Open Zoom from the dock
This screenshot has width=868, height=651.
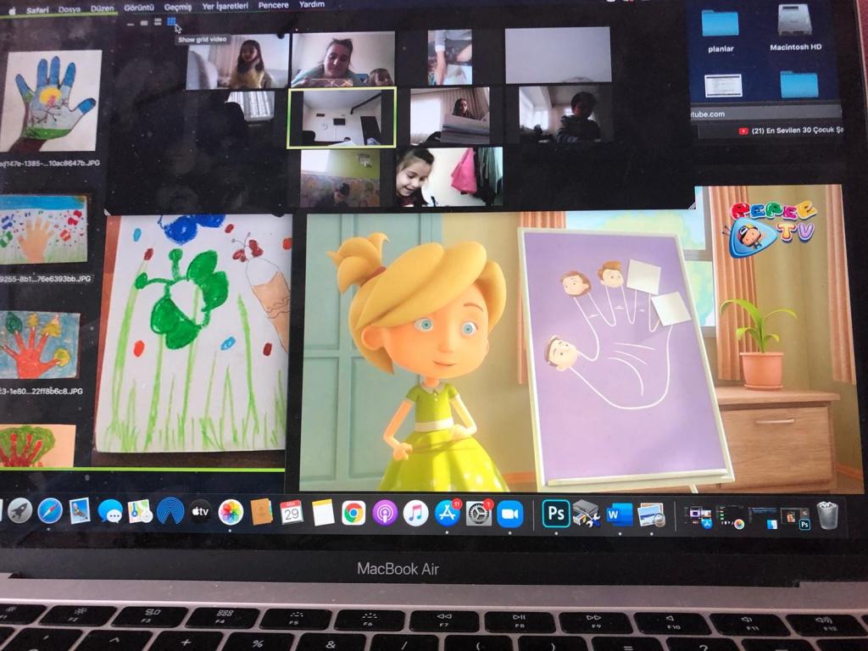pos(509,514)
